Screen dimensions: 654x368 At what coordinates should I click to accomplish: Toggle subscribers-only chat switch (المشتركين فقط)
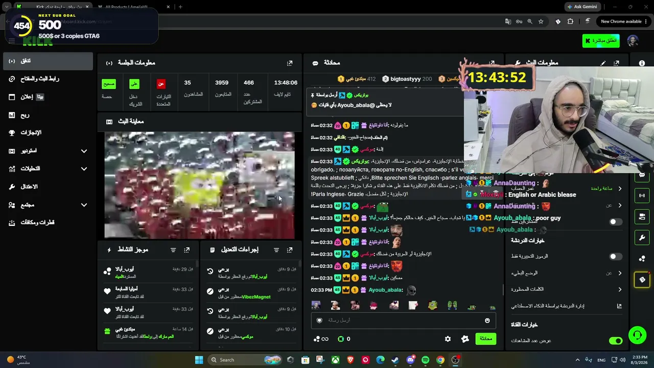point(616,222)
